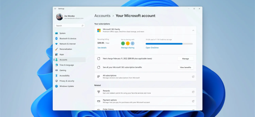Open the See details link
Screen dimensions: 255x117
coord(102,48)
